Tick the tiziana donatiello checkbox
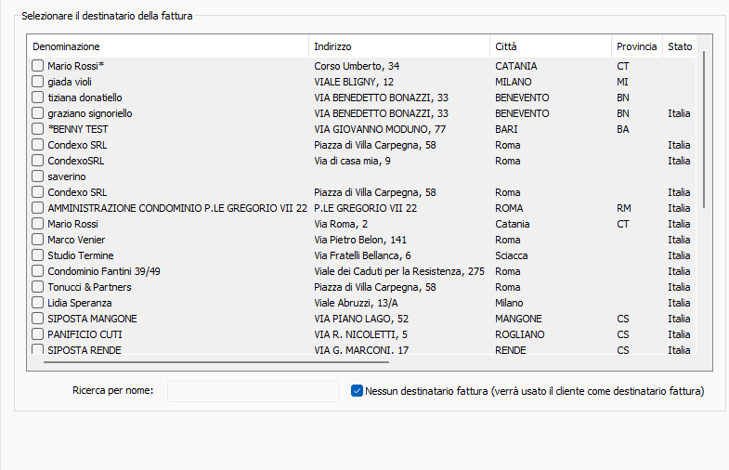The height and width of the screenshot is (470, 729). tap(38, 98)
